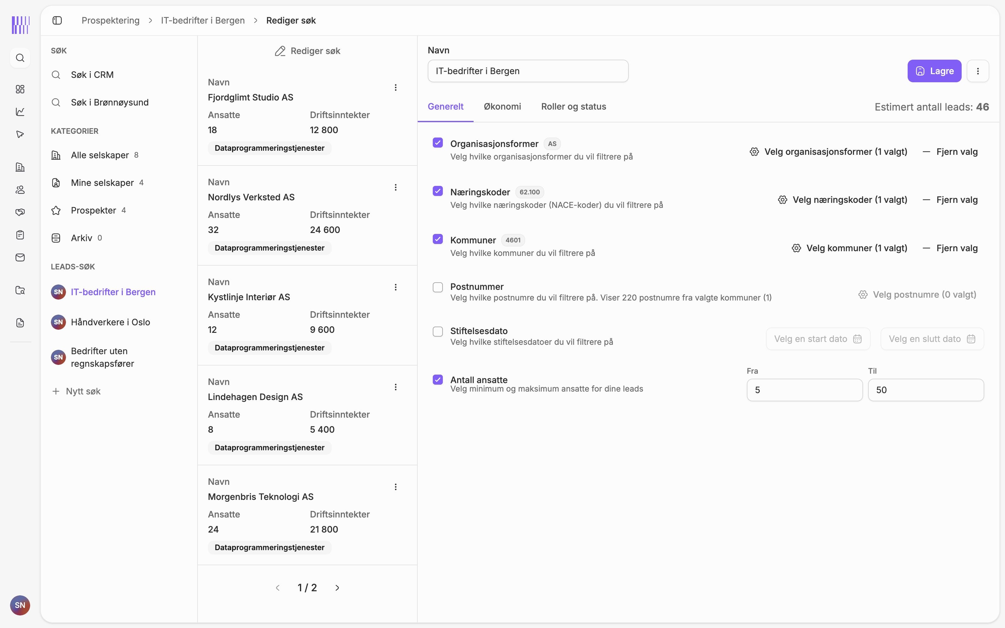Switch to the Økonomi tab
Image resolution: width=1005 pixels, height=628 pixels.
coord(502,106)
